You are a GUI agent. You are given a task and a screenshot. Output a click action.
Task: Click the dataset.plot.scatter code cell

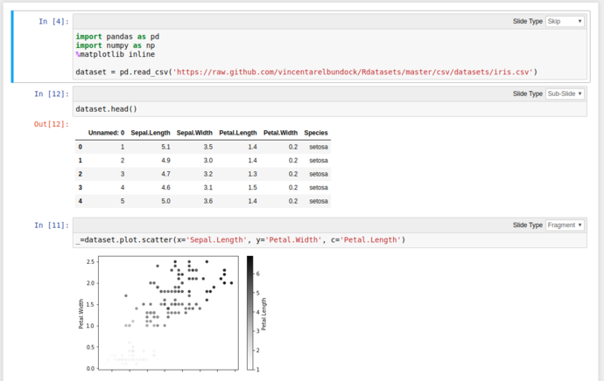[330, 240]
